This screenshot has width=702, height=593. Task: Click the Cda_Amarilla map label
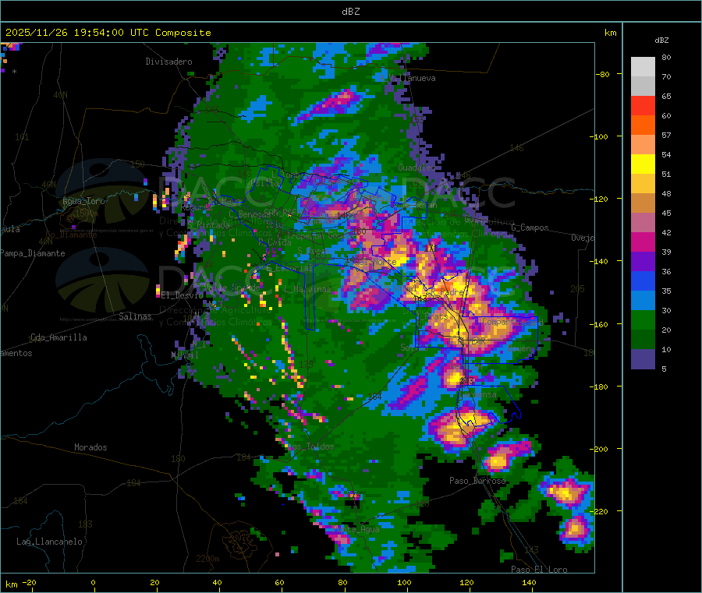click(x=58, y=337)
